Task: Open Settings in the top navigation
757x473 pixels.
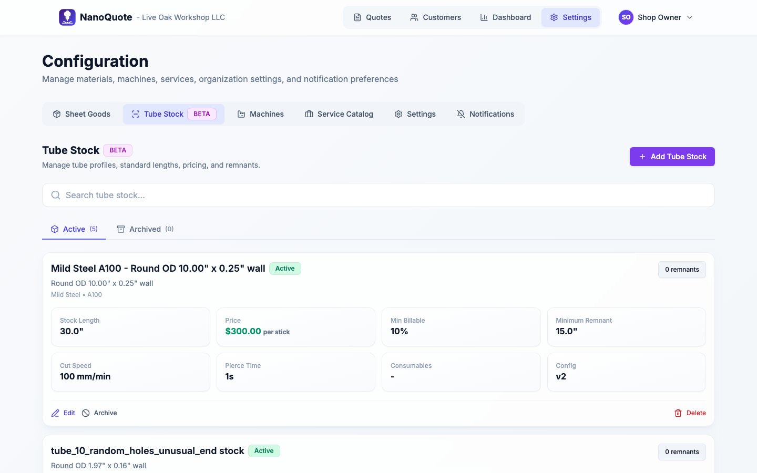Action: point(571,17)
